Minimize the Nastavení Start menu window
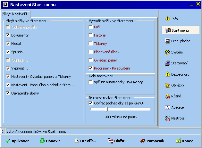 point(192,4)
